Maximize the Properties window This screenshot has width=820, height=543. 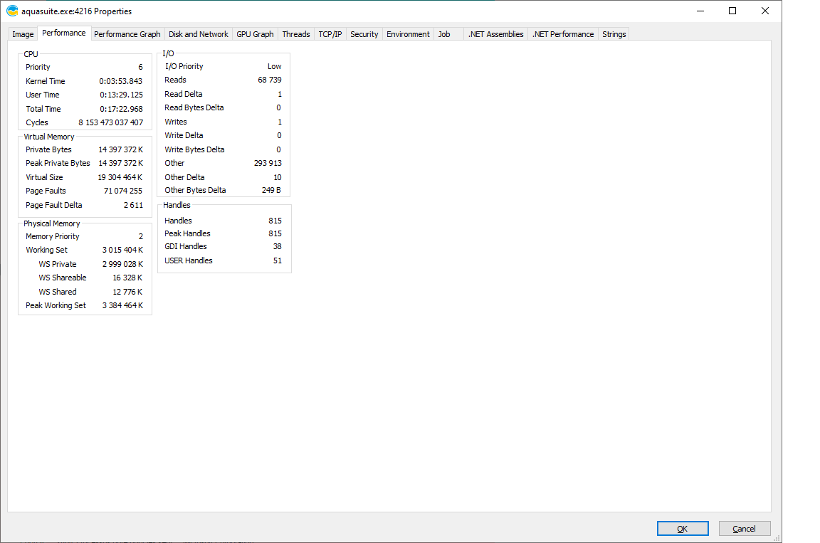click(x=732, y=11)
